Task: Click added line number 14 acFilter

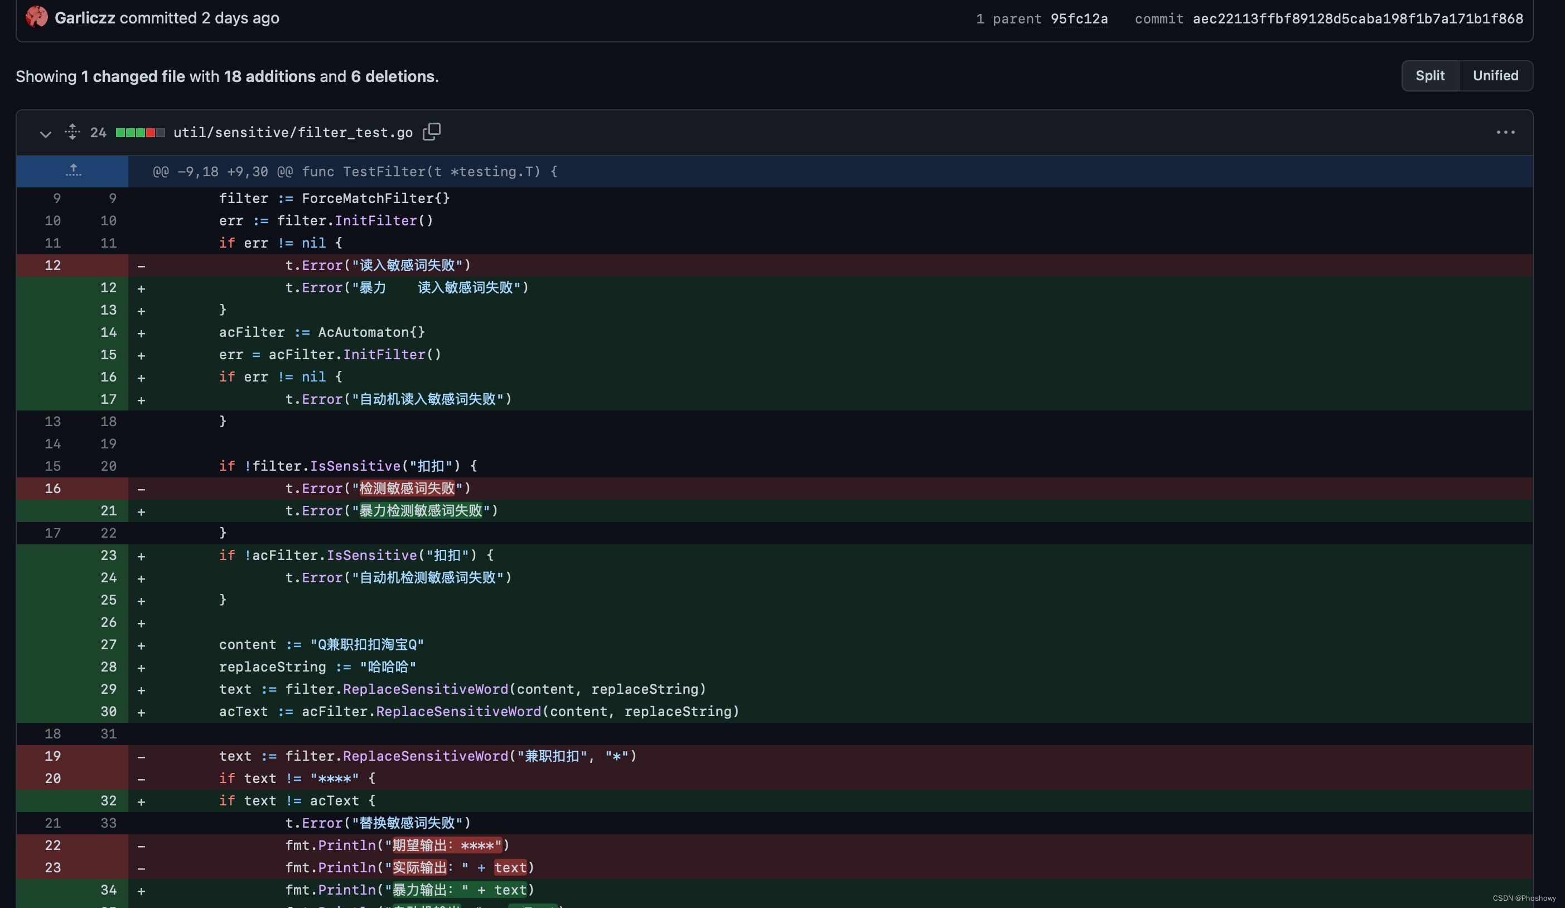Action: tap(109, 332)
